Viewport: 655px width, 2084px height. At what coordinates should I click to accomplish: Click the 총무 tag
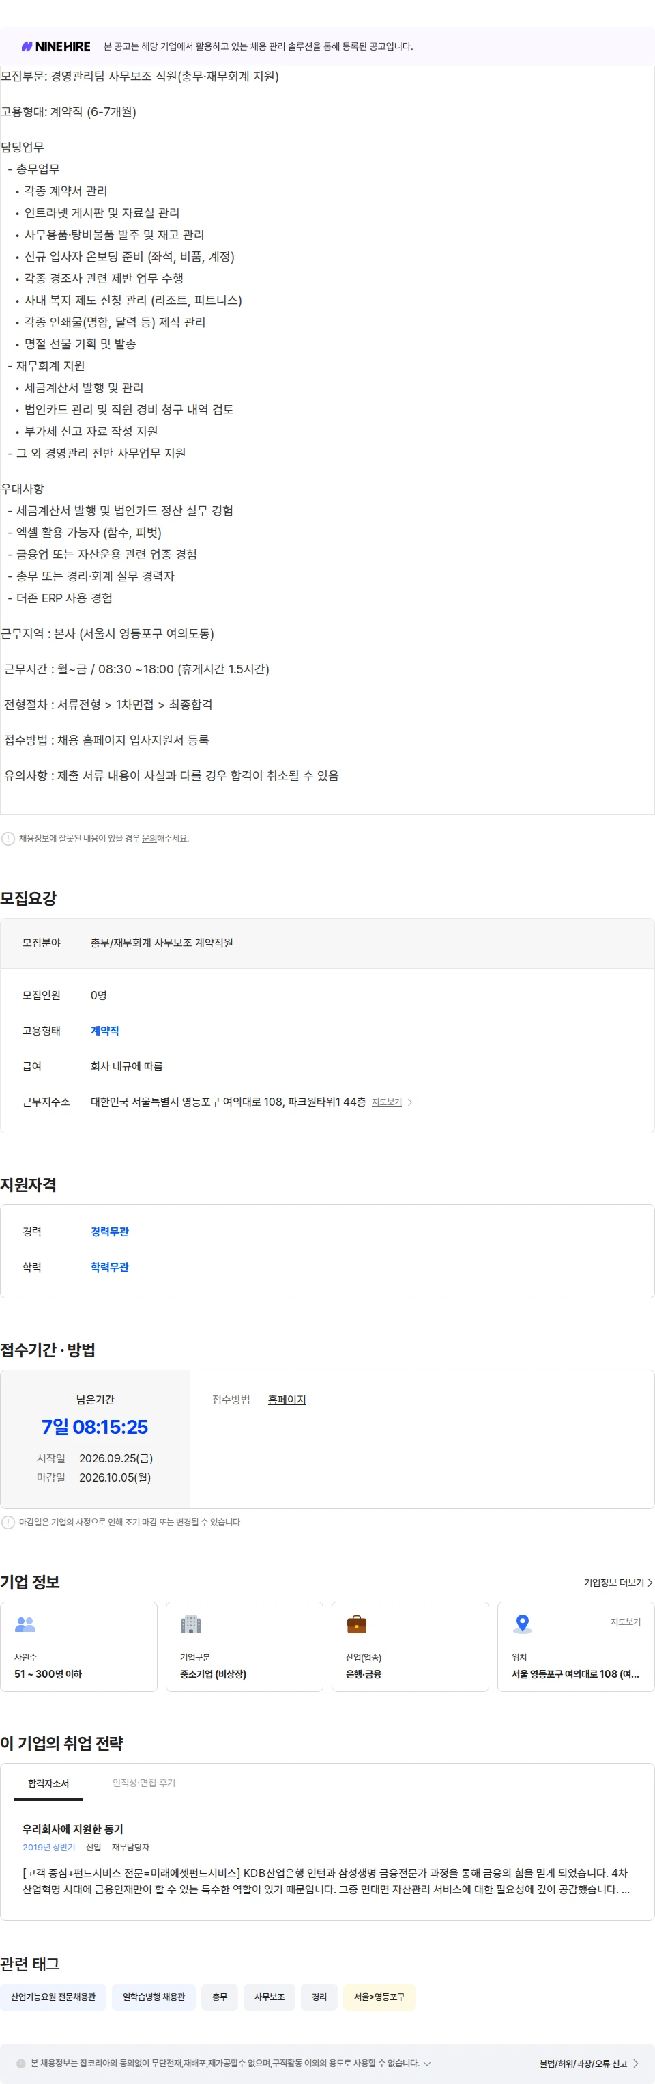(220, 1997)
